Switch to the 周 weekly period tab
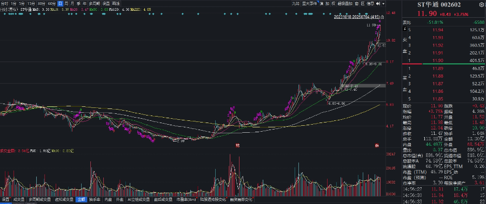Screen dimensions: 486x204 (x=66, y=4)
